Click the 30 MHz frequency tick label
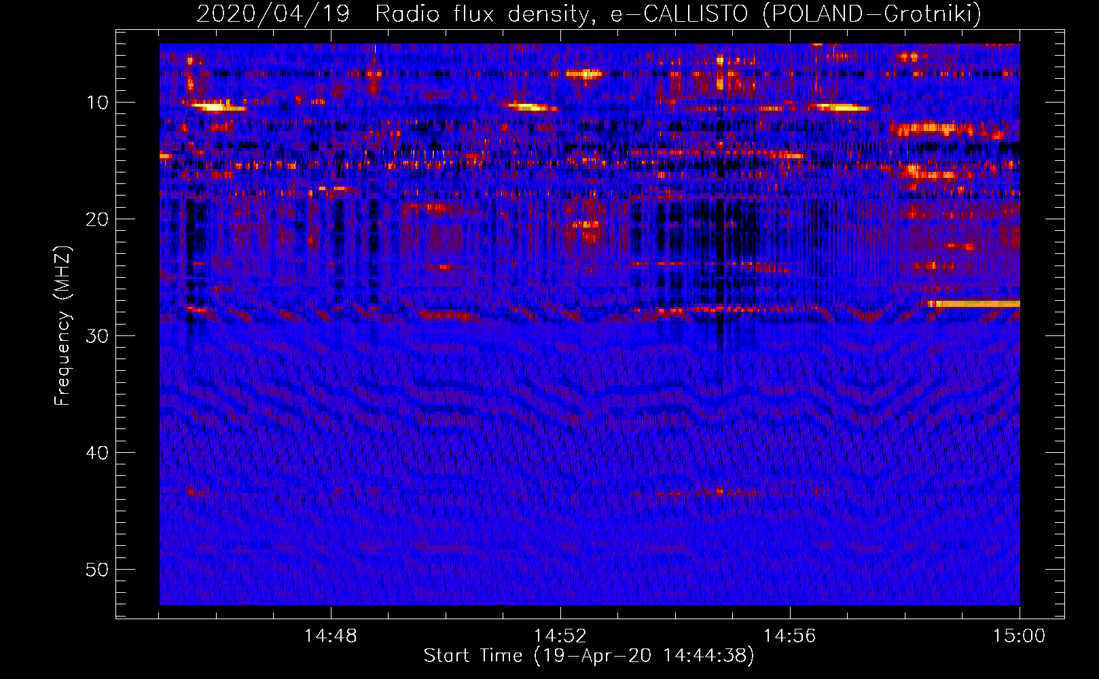This screenshot has height=679, width=1099. click(98, 336)
